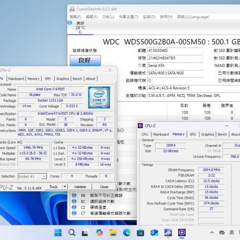This screenshot has width=240, height=240.
Task: Open taskbar Search magnifier
Action: pyautogui.click(x=72, y=232)
